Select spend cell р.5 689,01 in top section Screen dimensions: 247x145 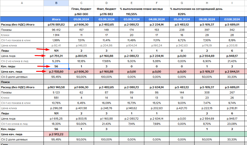click(232, 25)
